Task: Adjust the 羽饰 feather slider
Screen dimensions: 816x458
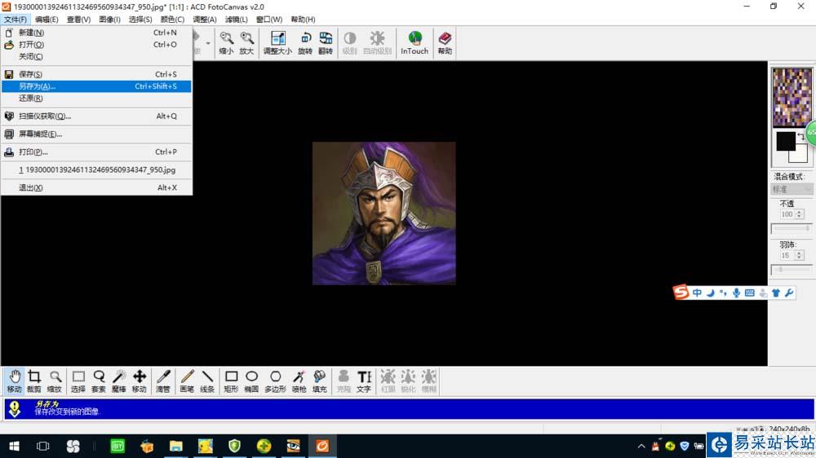Action: pos(791,269)
